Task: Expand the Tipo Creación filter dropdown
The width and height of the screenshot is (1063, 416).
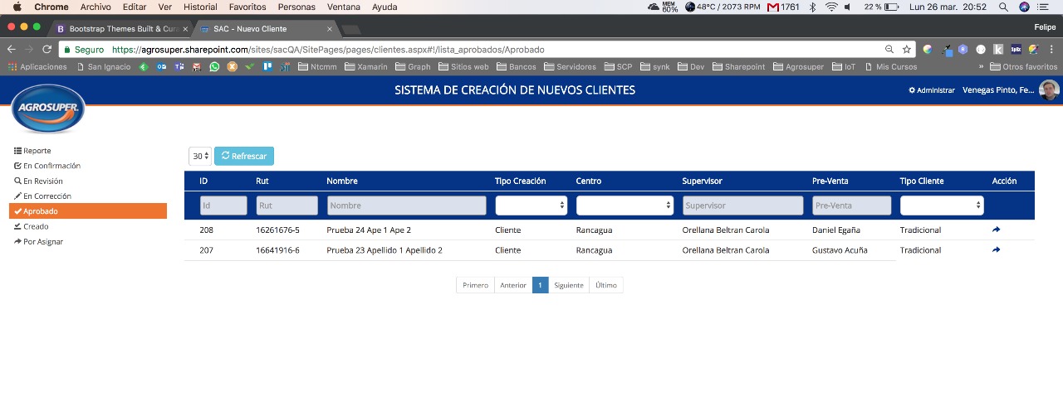Action: click(x=531, y=205)
